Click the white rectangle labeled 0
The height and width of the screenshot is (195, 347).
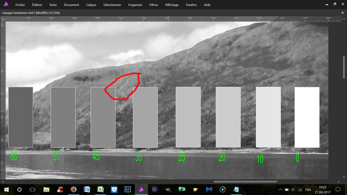[x=307, y=117]
